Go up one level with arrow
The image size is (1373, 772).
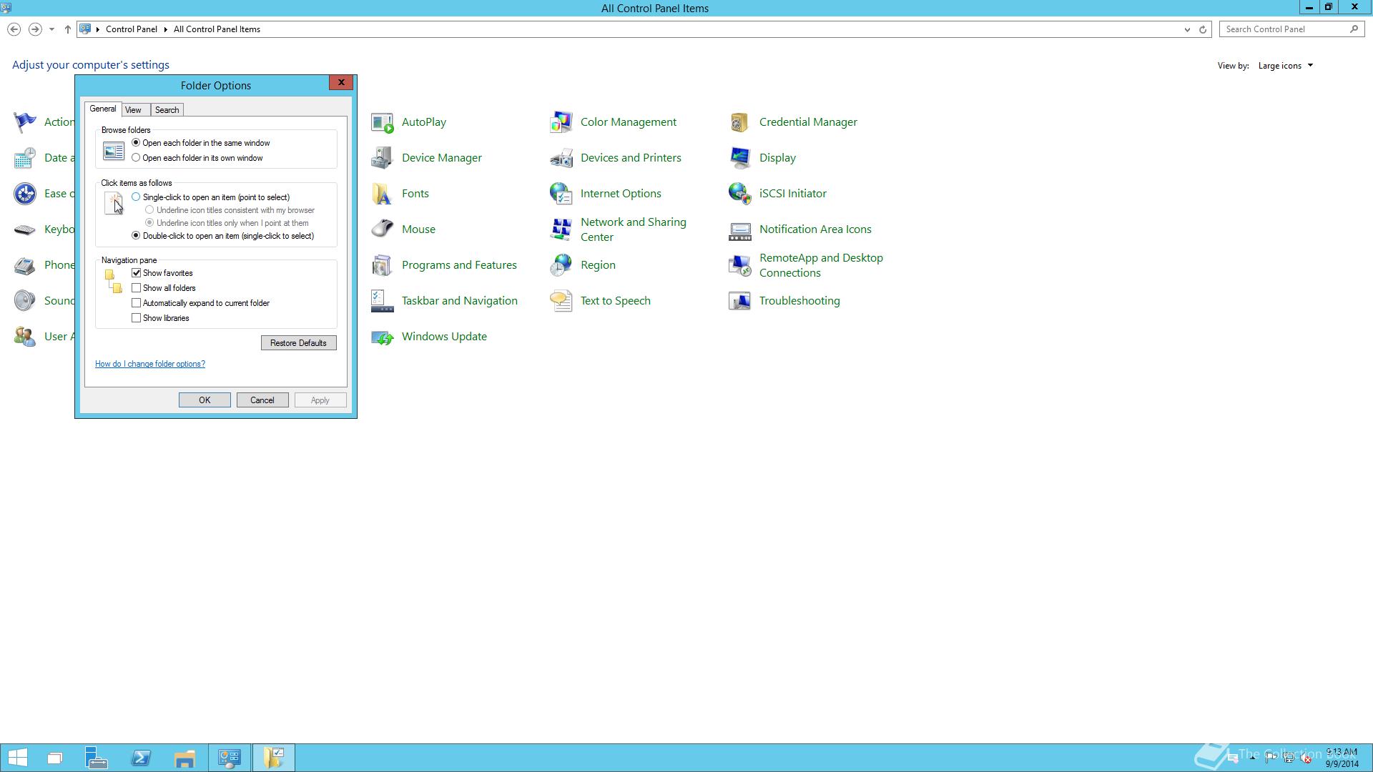tap(68, 29)
